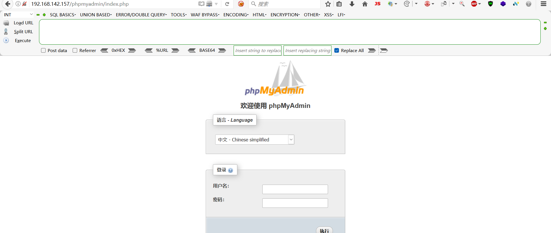
Task: Go back with the browser back arrow
Action: click(8, 4)
